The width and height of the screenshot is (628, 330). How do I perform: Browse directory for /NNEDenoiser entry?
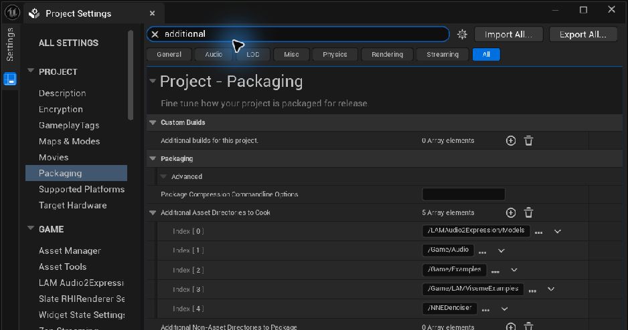[486, 309]
